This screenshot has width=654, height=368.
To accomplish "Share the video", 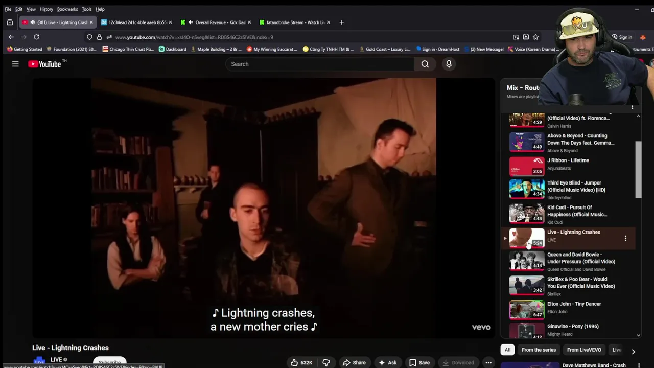I will click(x=354, y=362).
